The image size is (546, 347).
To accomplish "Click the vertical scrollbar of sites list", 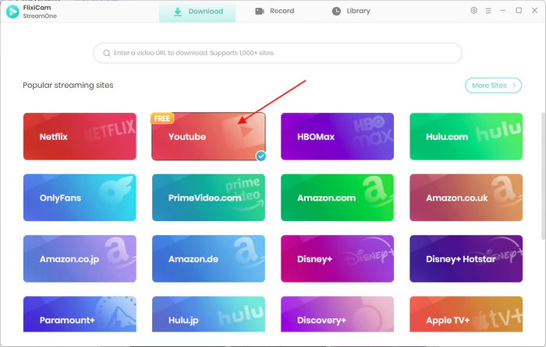I will (543, 176).
